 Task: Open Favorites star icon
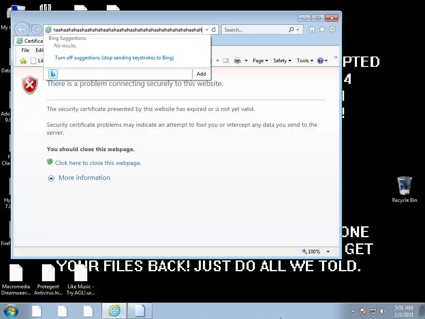(x=322, y=29)
